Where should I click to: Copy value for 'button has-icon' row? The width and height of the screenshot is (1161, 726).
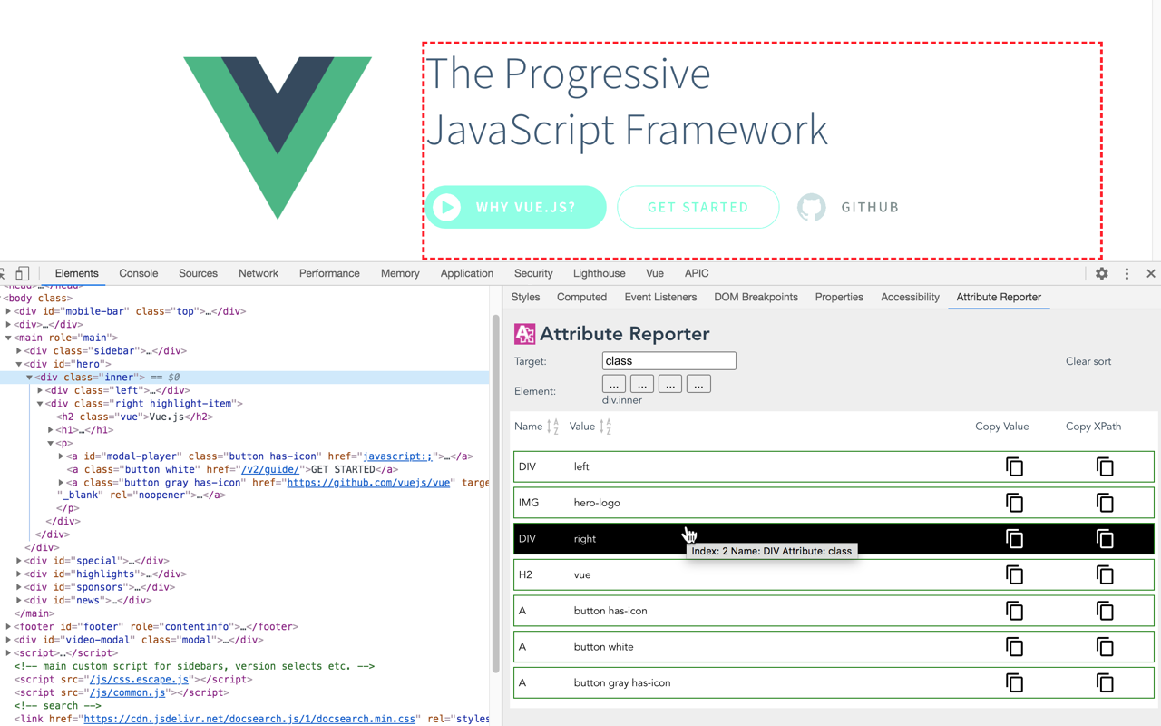[x=1015, y=611]
